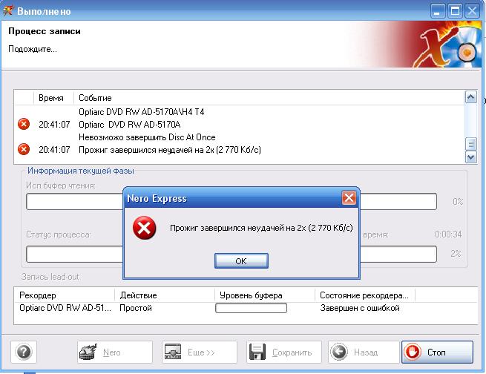
Task: Maximize the Выполнено window
Action: (x=455, y=11)
